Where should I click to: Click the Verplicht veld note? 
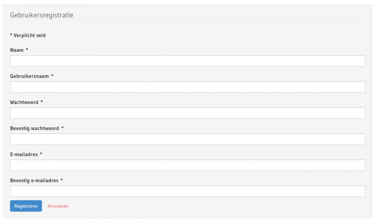pos(28,35)
